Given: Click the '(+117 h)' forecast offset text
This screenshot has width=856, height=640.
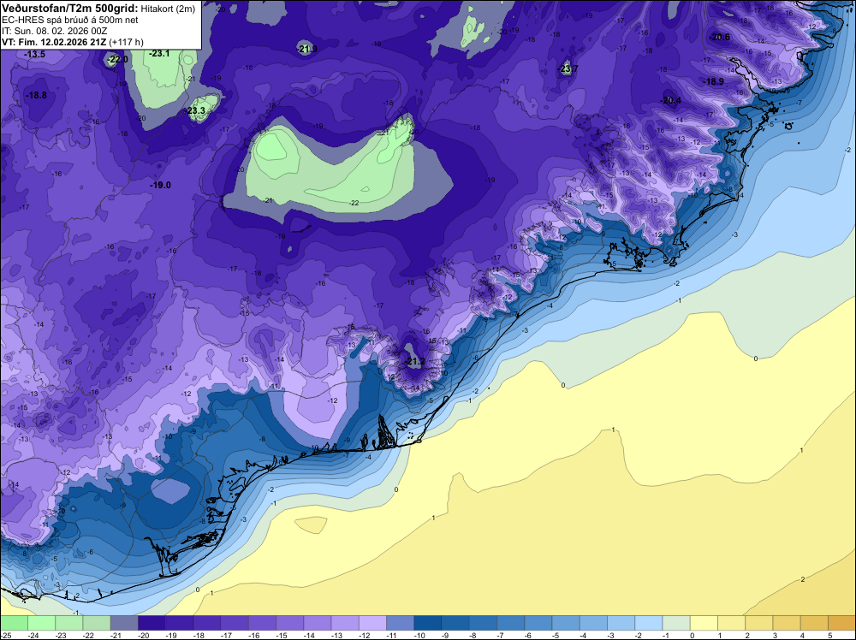Looking at the screenshot, I should click(x=126, y=42).
